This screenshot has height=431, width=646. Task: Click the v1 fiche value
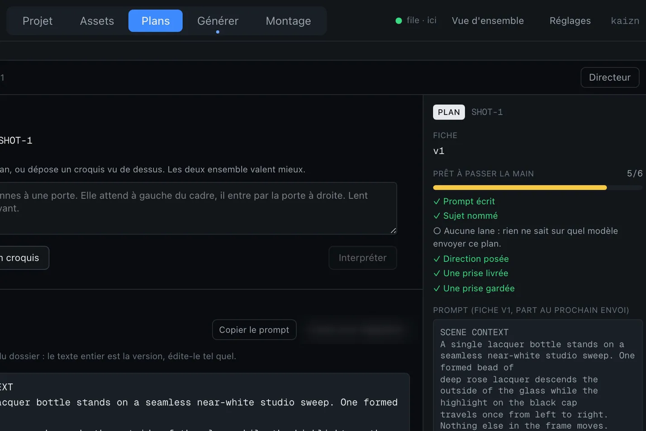(x=439, y=151)
